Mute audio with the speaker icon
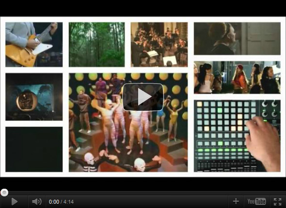Screen dimensions: 286x208 pos(37,202)
